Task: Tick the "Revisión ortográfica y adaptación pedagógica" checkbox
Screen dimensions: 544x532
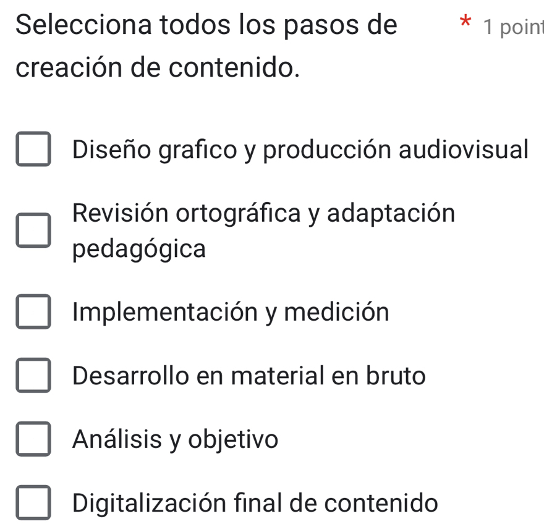Action: [33, 231]
